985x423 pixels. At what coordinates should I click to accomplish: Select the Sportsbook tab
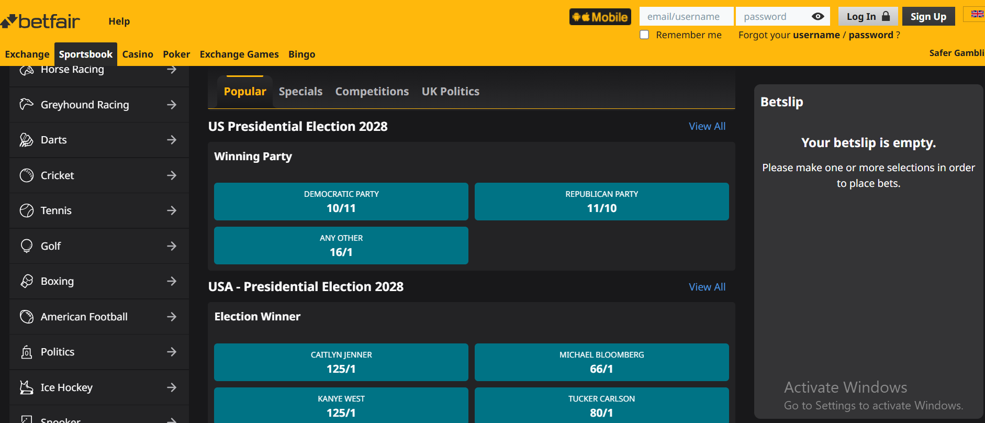86,54
